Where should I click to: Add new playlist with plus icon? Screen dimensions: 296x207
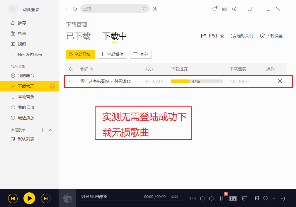[x=42, y=130]
